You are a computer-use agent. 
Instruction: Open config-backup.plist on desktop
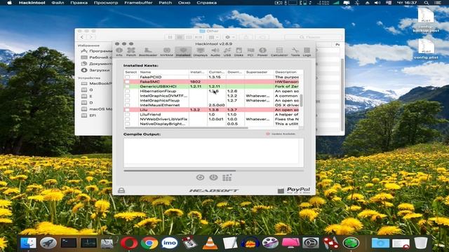(x=426, y=20)
